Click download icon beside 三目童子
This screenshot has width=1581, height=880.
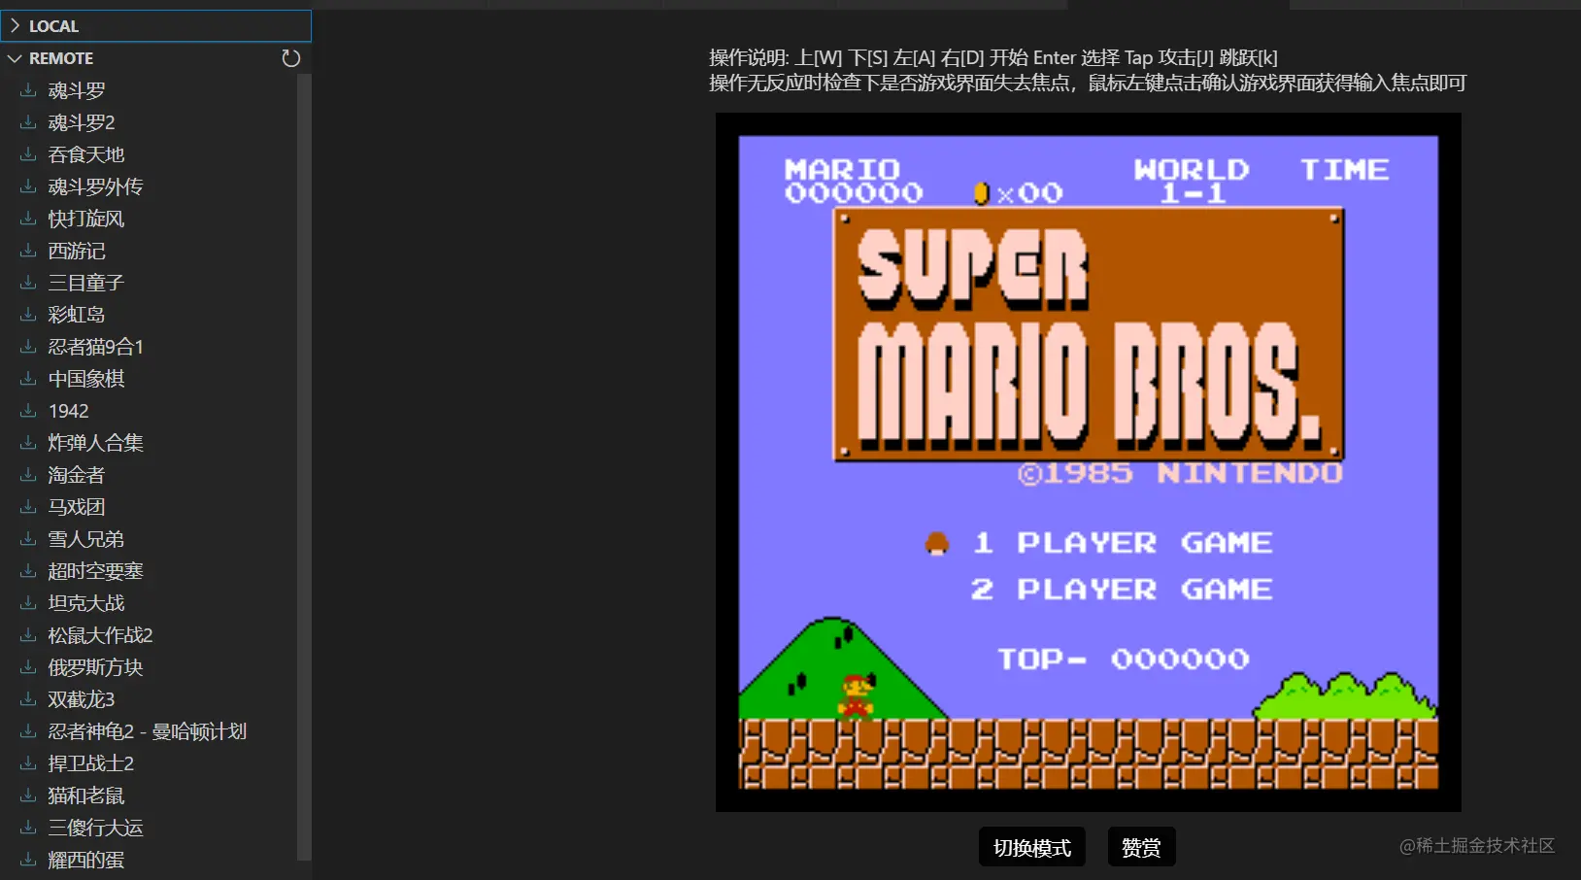tap(28, 283)
